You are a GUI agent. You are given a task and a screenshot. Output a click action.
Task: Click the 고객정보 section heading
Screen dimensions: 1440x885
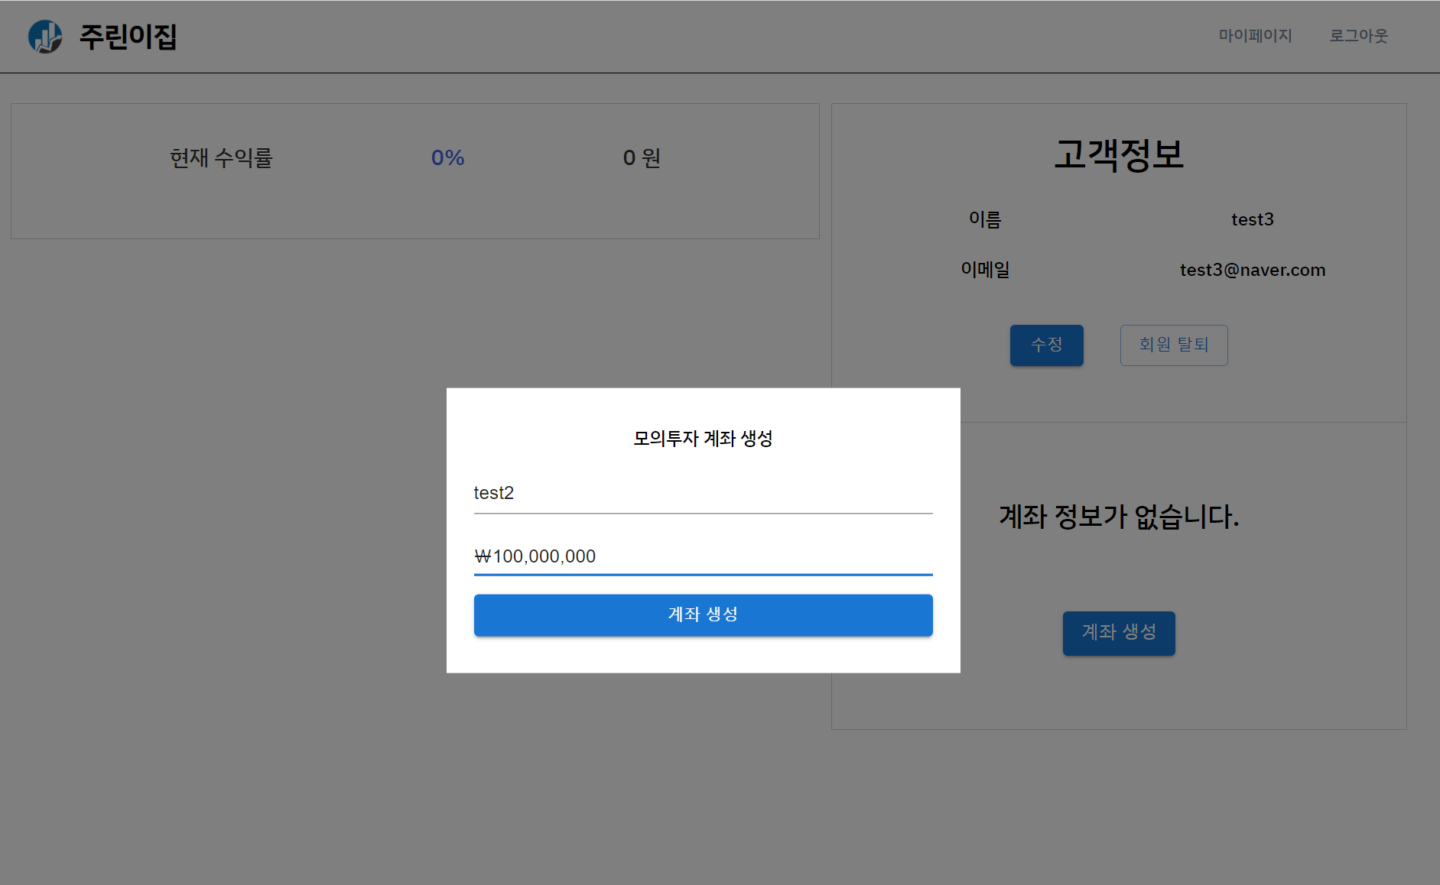(1118, 154)
